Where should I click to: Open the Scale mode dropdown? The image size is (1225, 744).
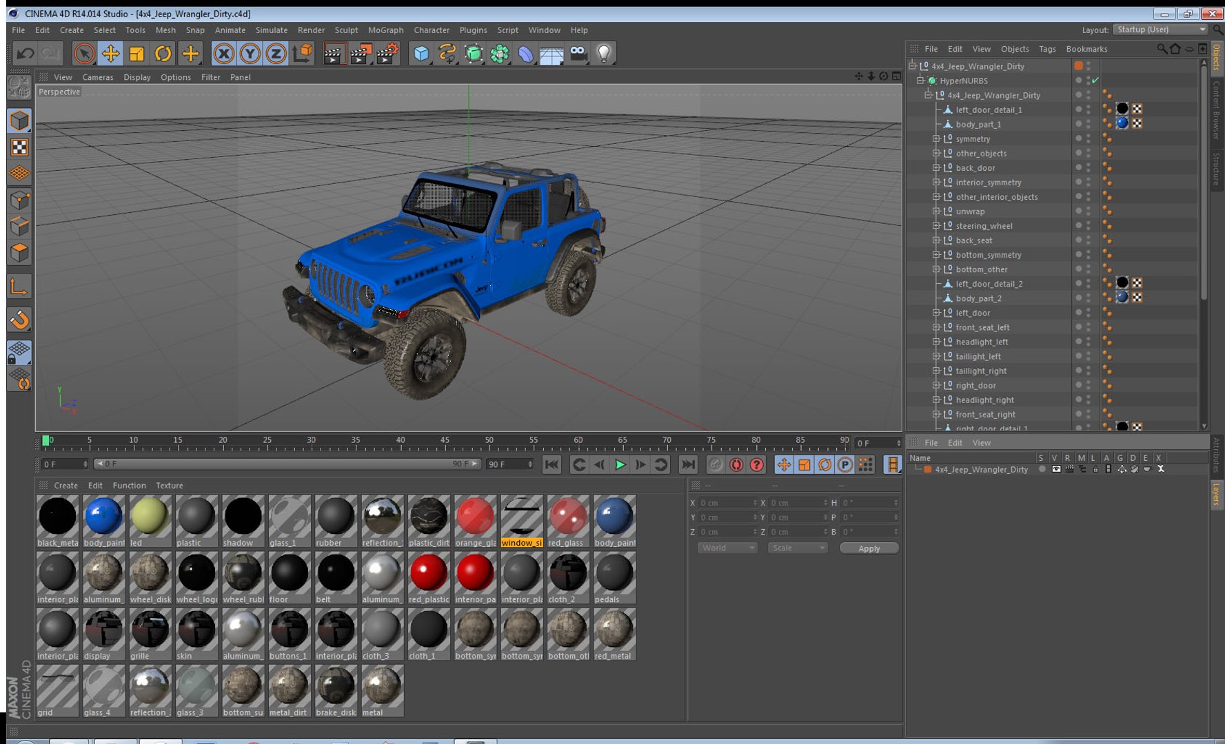point(798,548)
